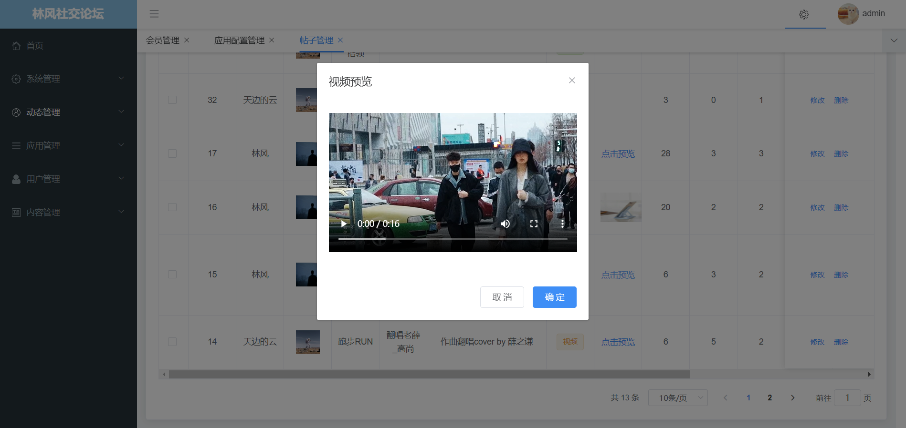906x428 pixels.
Task: Open settings gear icon in header
Action: tap(804, 14)
